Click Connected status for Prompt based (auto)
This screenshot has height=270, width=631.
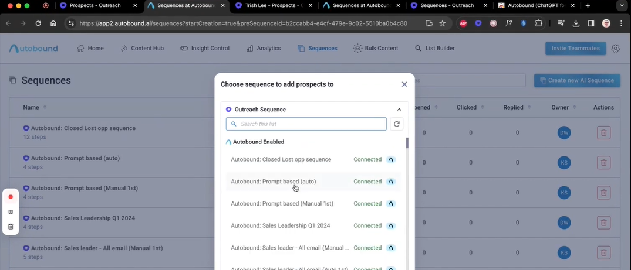coord(367,182)
